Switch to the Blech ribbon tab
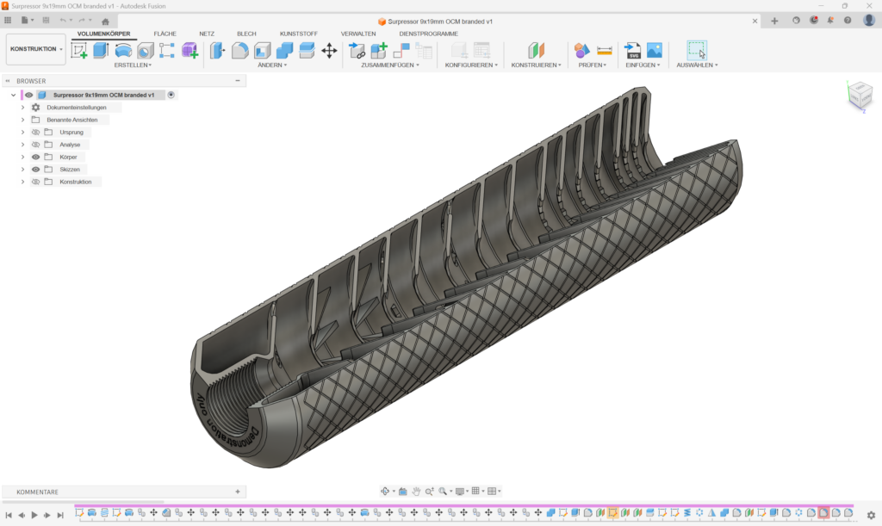 (x=246, y=34)
